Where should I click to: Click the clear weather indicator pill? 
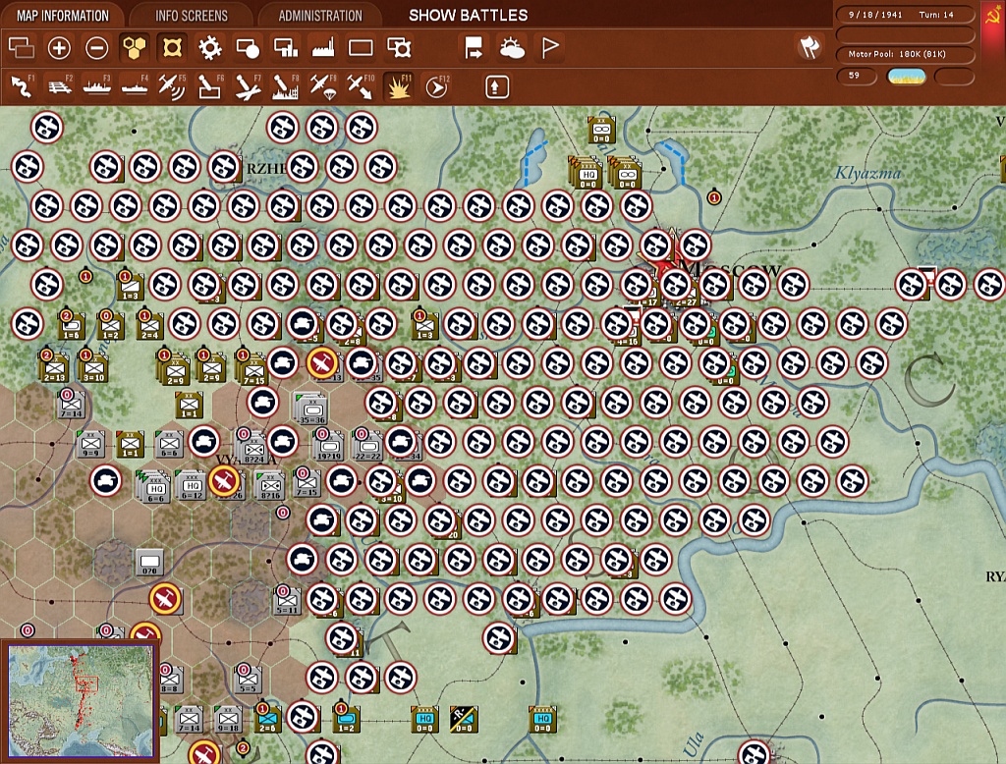coord(906,77)
